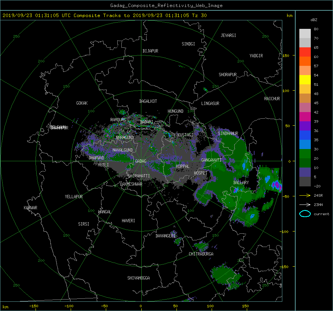Image resolution: width=333 pixels, height=311 pixels.
Task: Click the GANGAVATI city label
Action: click(x=211, y=160)
